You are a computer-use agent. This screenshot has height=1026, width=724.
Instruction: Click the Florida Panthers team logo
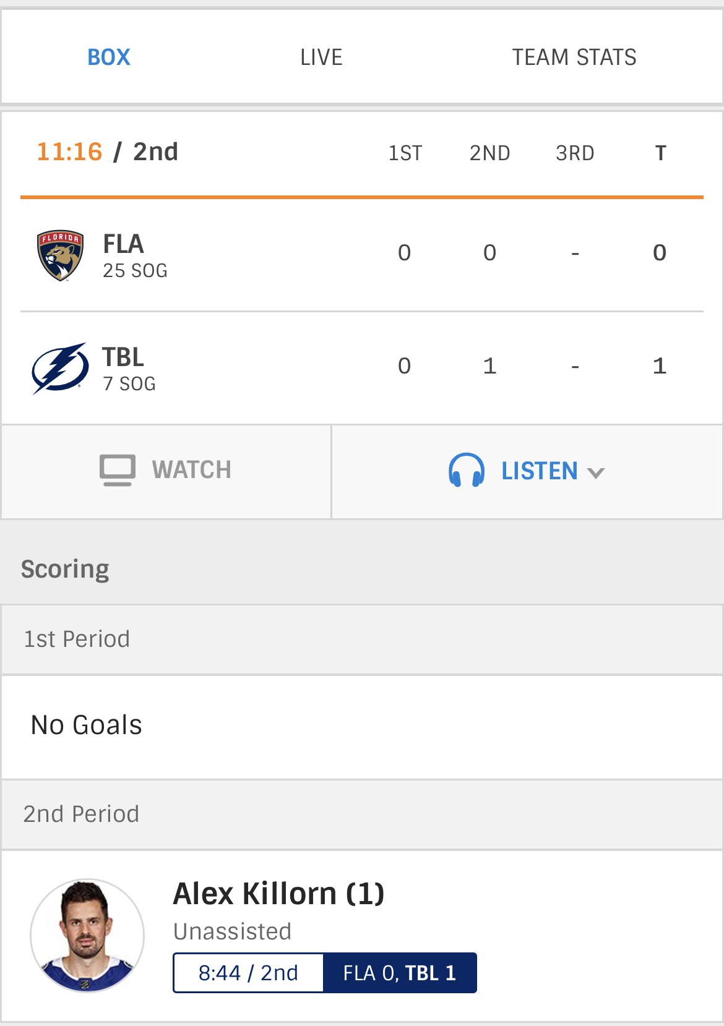(x=60, y=255)
